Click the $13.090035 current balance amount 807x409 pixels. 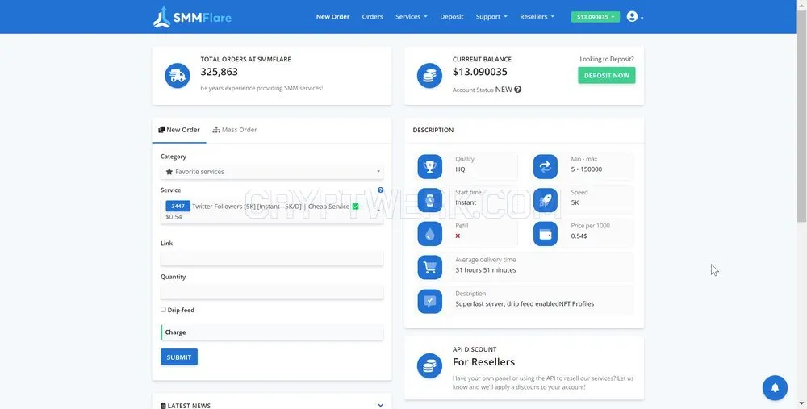[x=480, y=72]
